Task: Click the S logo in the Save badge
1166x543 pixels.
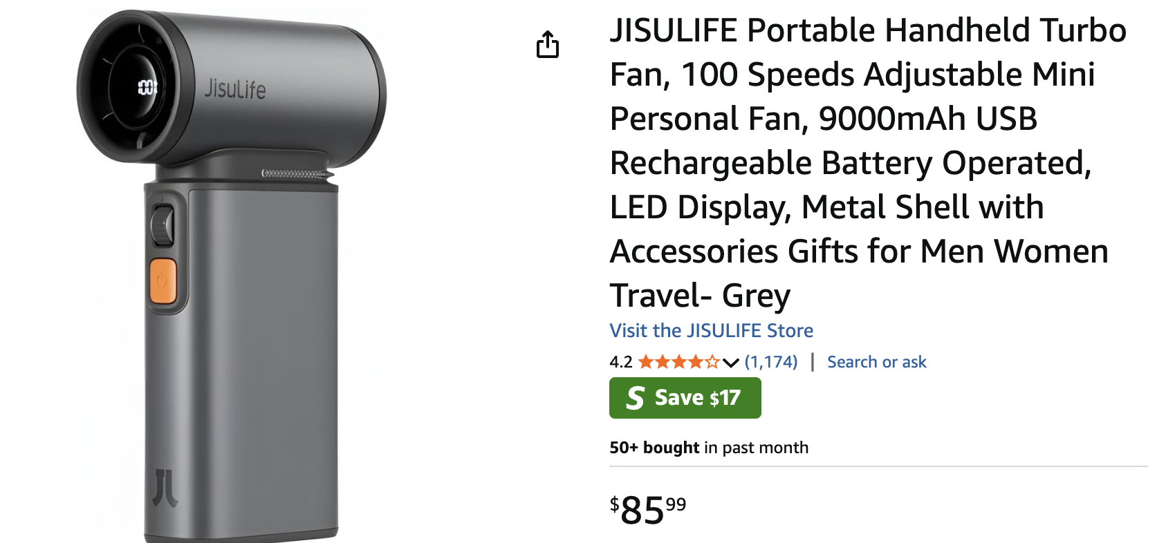Action: [635, 398]
